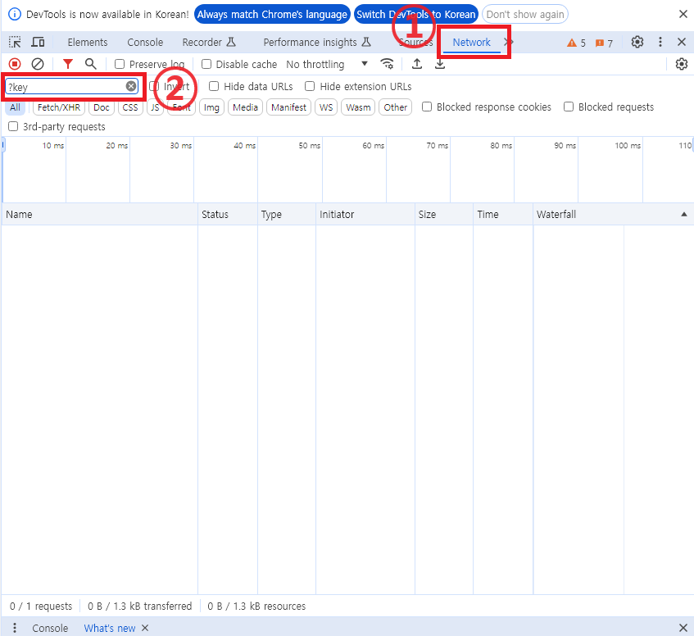The width and height of the screenshot is (694, 636).
Task: Filter by Img requests
Action: coord(211,107)
